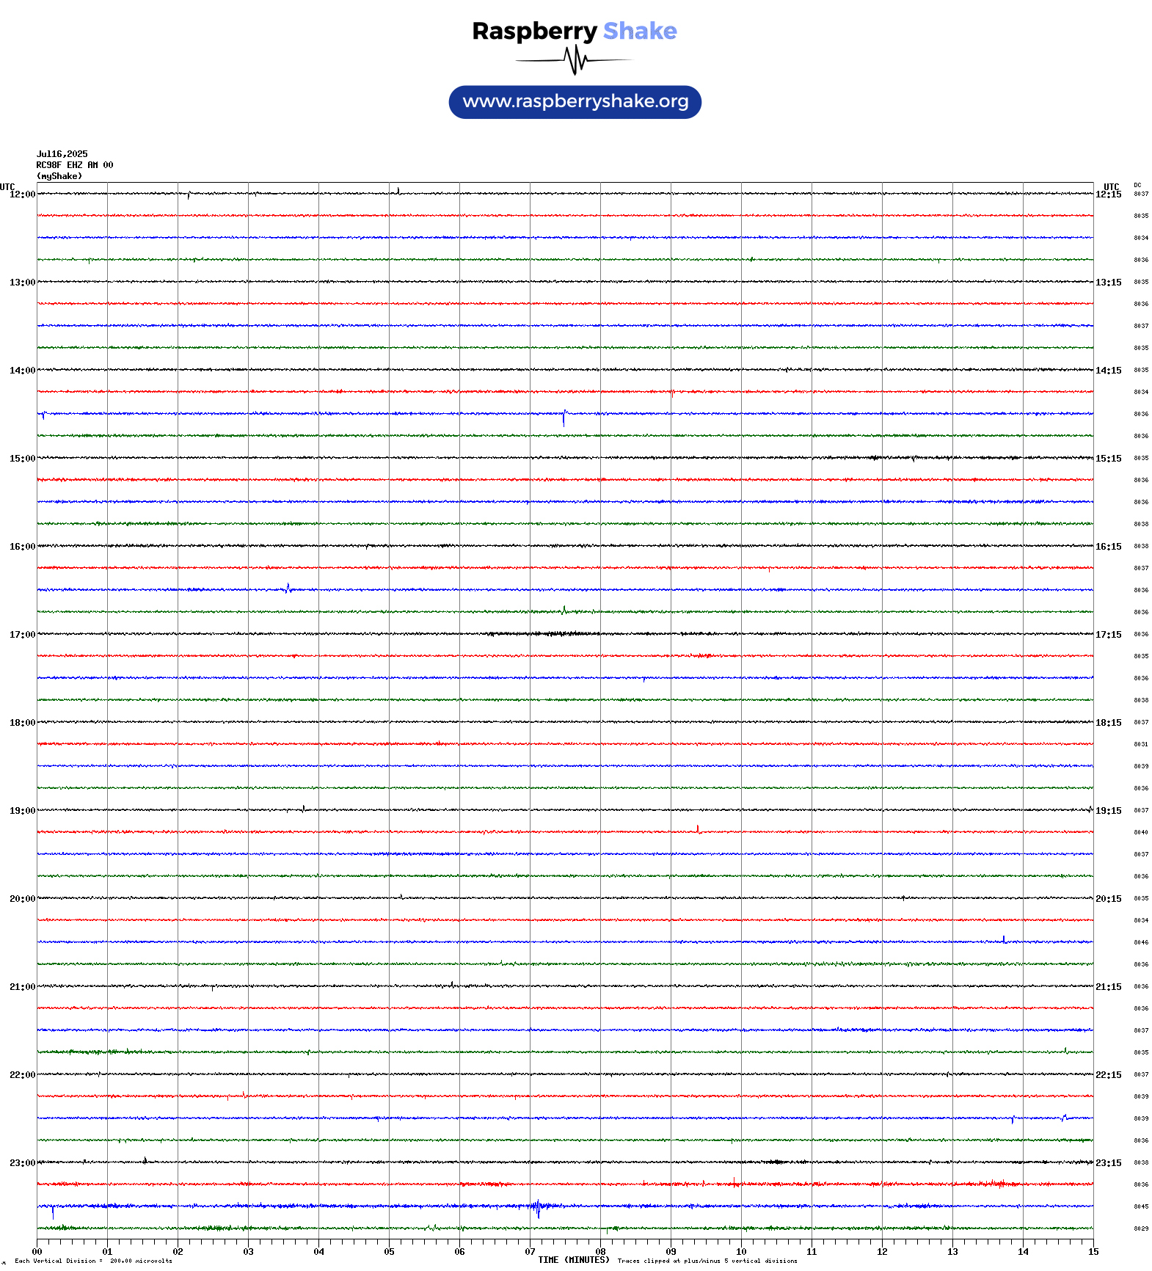1152x1271 pixels.
Task: Click the 00 minute axis tick label
Action: pyautogui.click(x=37, y=1252)
